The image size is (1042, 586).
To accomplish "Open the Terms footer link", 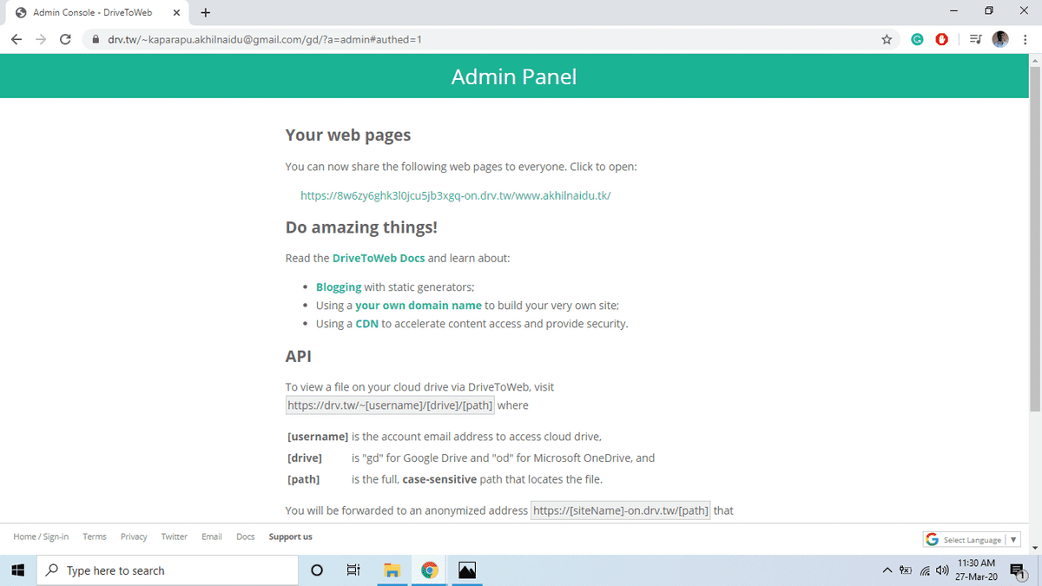I will [95, 537].
